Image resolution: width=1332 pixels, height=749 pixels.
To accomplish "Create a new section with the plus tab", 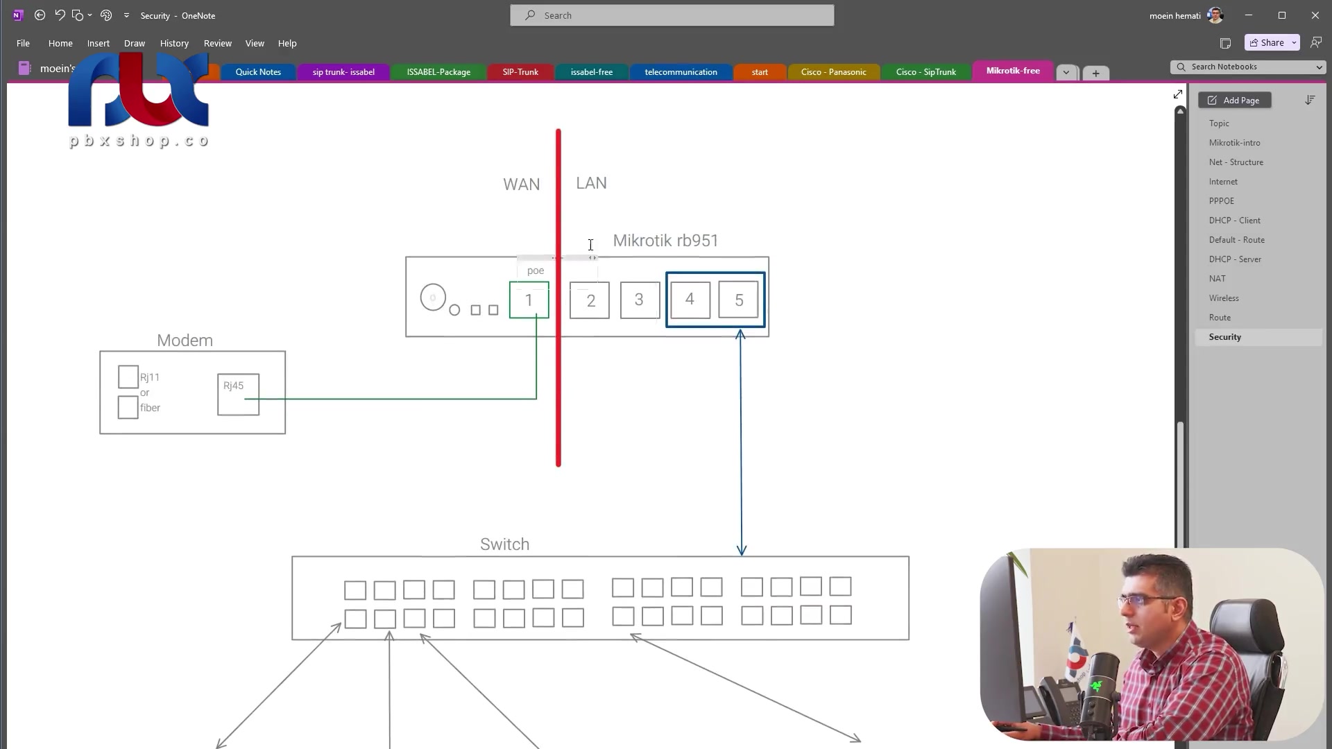I will [1095, 73].
